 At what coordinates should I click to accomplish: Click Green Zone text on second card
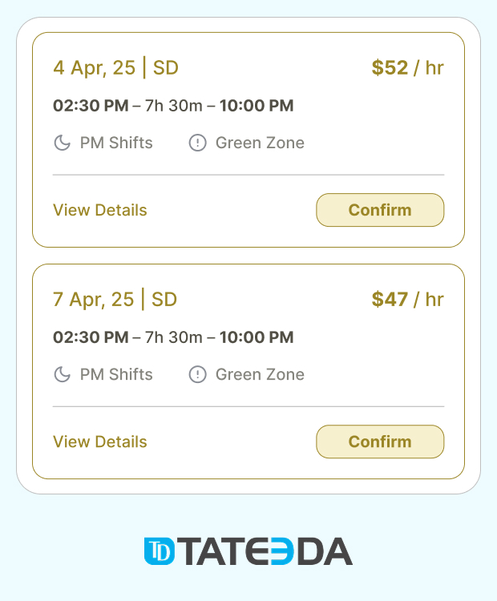pyautogui.click(x=260, y=374)
